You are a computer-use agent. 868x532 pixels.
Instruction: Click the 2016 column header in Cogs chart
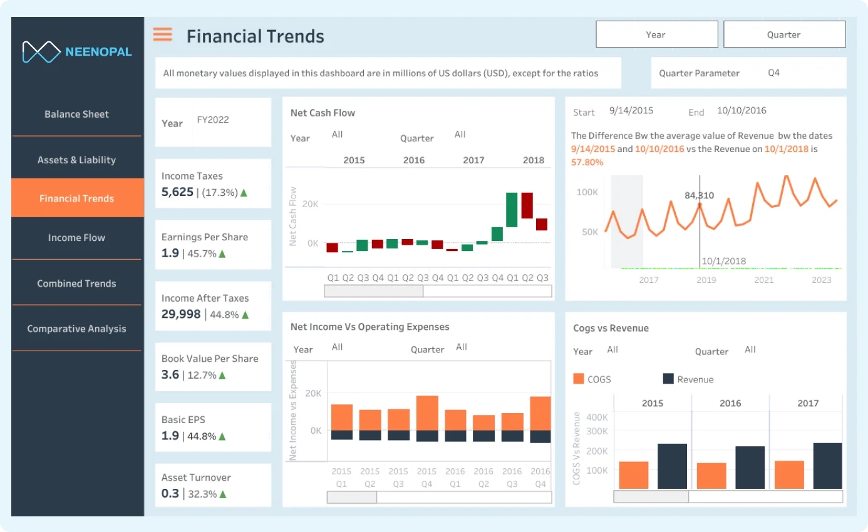point(730,403)
